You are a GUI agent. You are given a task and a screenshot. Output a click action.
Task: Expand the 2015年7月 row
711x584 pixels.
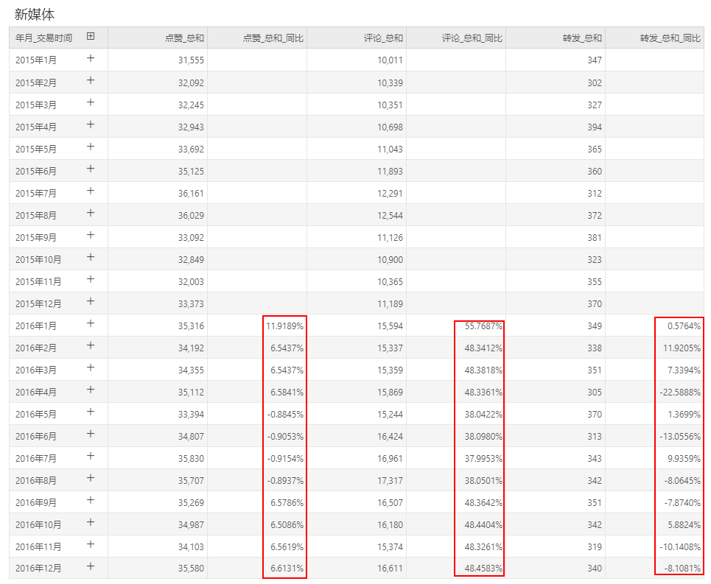(91, 191)
